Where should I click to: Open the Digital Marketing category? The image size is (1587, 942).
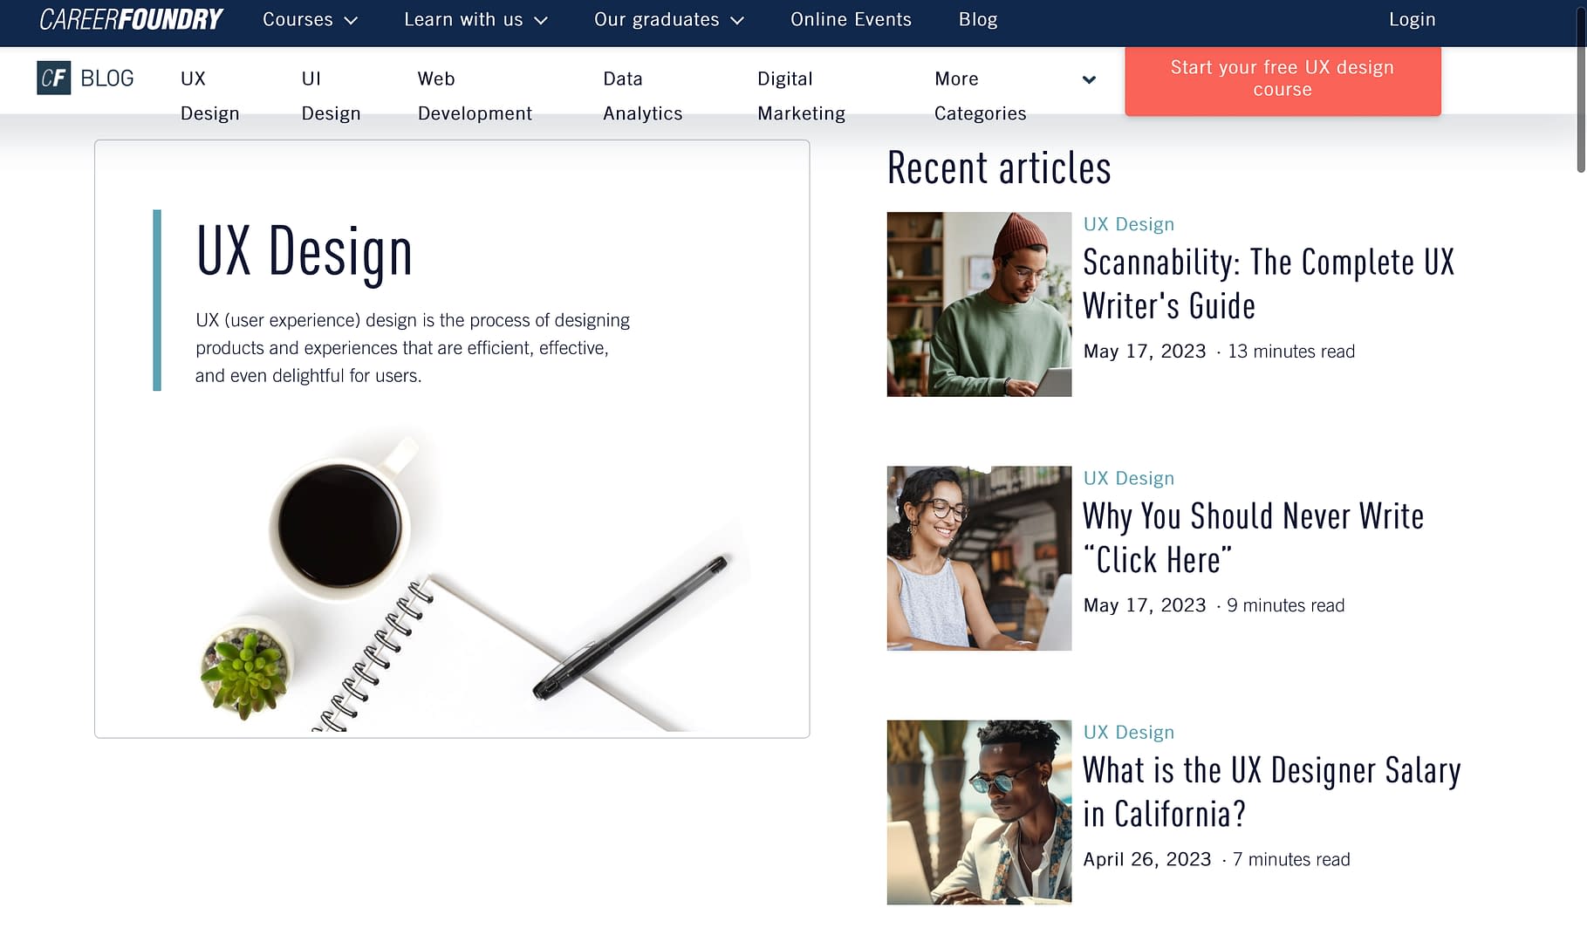801,95
